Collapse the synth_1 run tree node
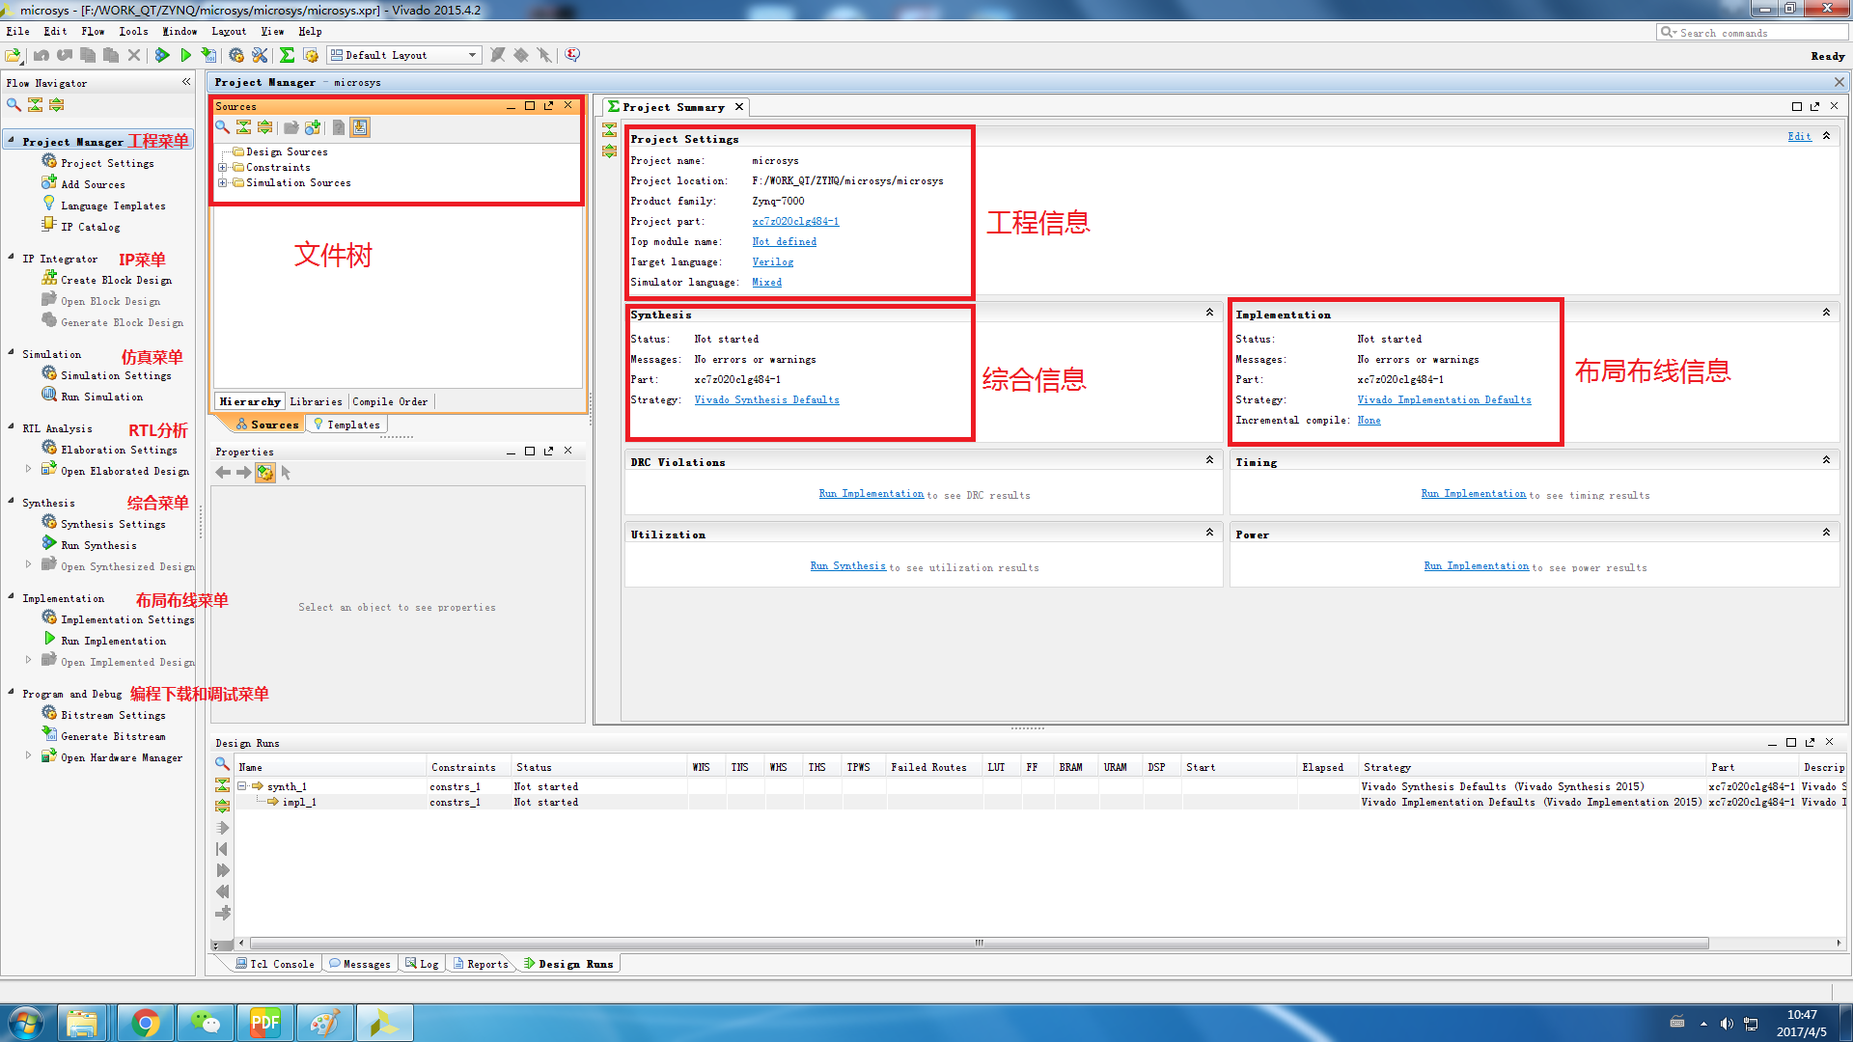 (242, 786)
